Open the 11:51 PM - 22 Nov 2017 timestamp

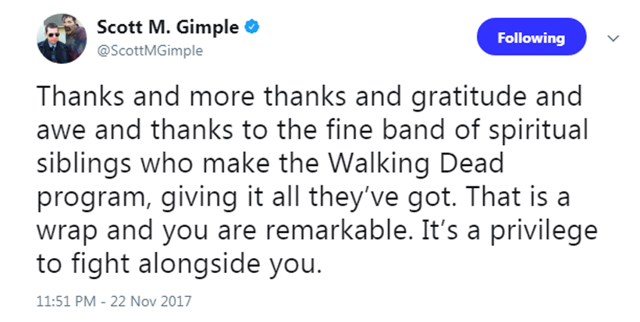click(x=112, y=299)
